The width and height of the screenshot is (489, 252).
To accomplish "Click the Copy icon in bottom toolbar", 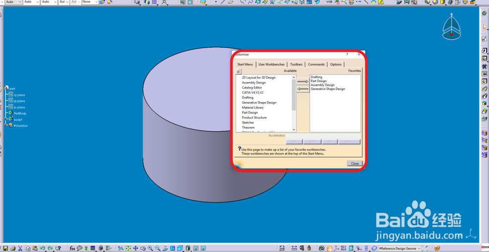I will tap(28, 248).
